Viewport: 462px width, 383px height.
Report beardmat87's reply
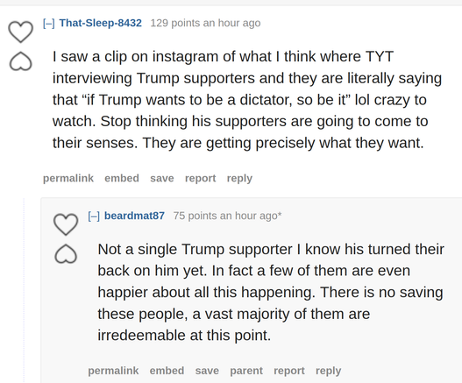289,371
